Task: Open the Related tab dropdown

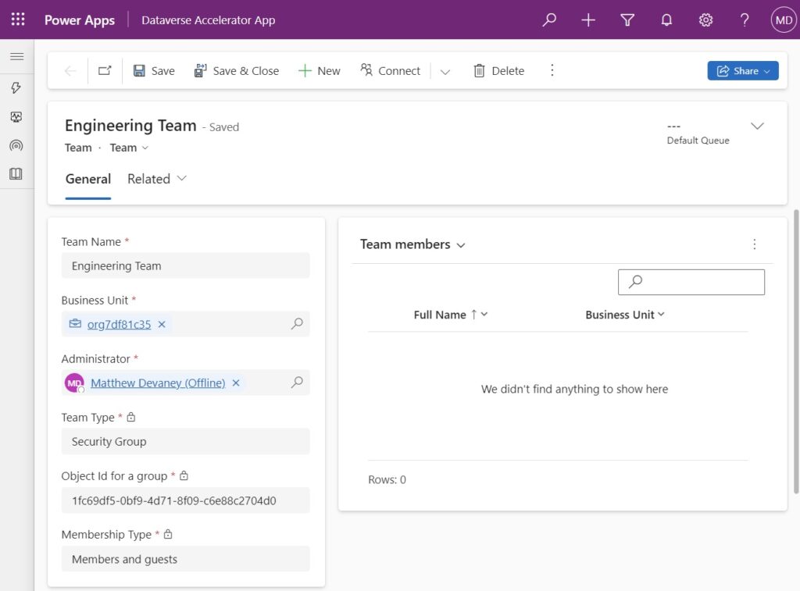Action: coord(157,179)
